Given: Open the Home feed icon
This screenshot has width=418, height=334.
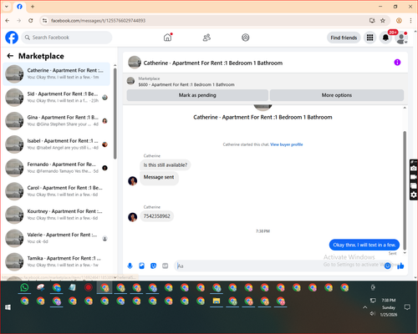Looking at the screenshot, I should (167, 38).
